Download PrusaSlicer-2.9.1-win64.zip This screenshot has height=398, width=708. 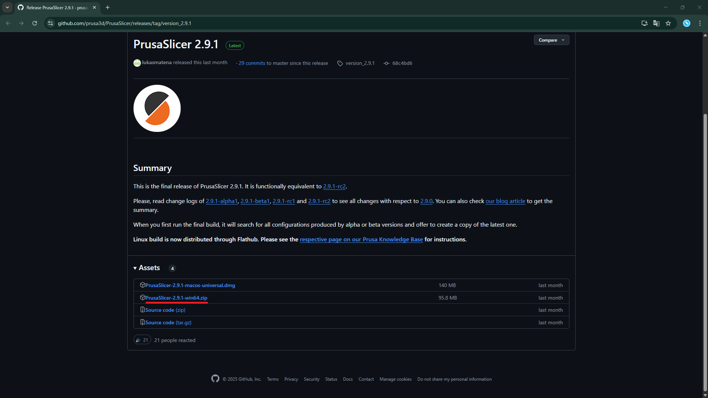[176, 298]
